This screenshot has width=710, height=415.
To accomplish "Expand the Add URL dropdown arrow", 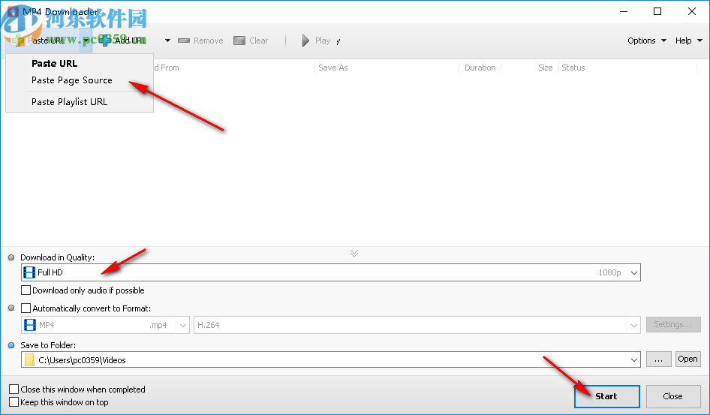I will click(167, 41).
